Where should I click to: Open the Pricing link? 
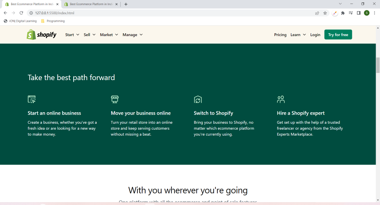280,35
